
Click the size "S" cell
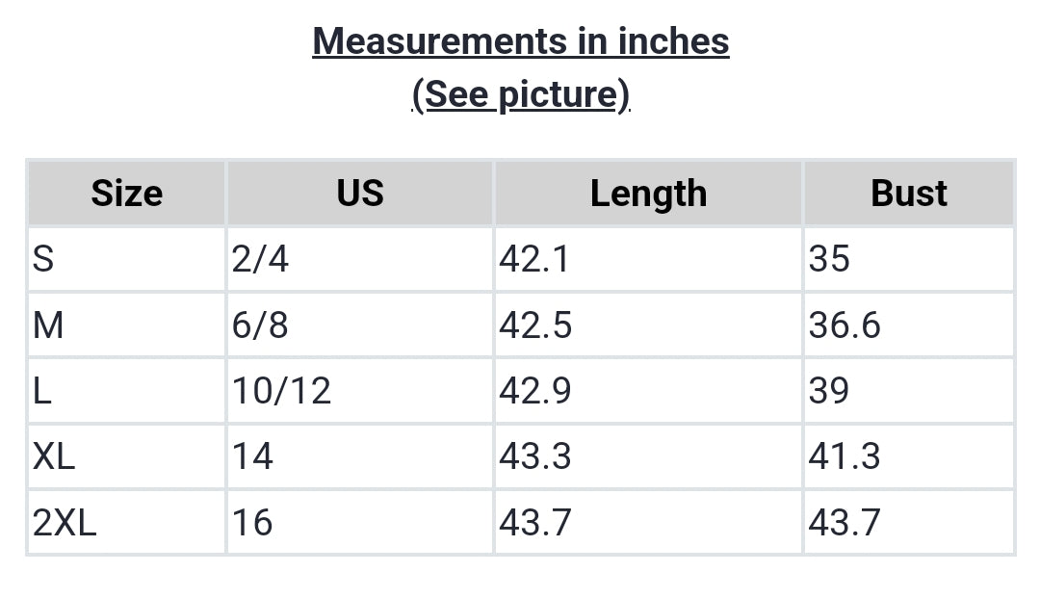point(43,259)
